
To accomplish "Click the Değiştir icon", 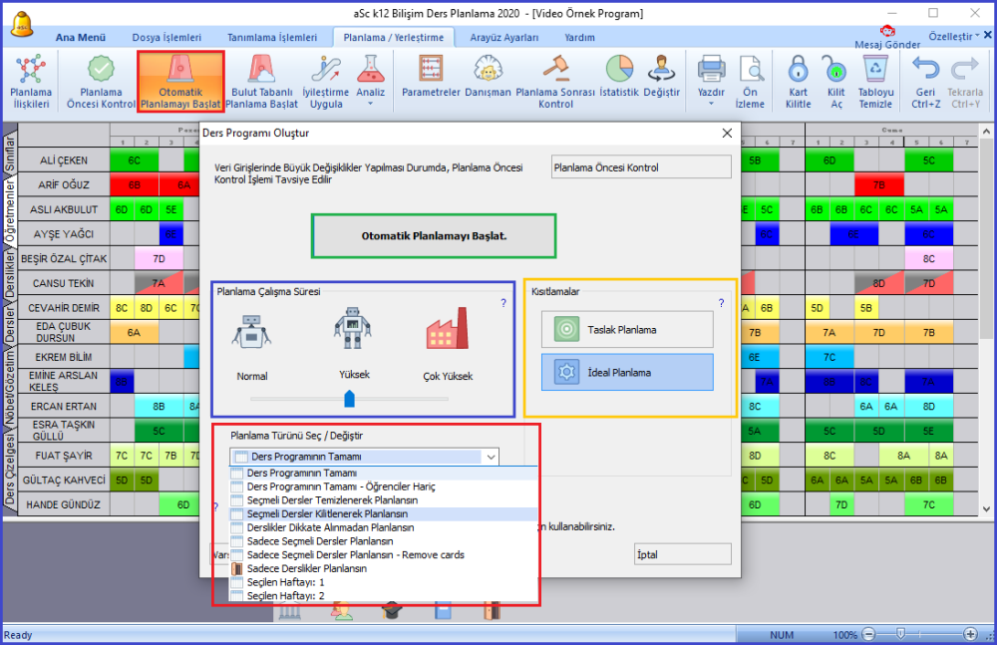I will pyautogui.click(x=661, y=75).
